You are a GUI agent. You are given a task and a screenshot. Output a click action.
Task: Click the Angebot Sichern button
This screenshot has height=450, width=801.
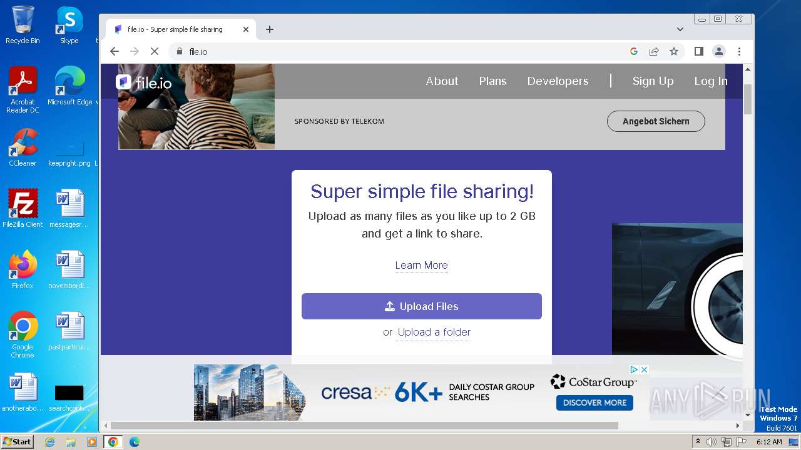point(656,121)
